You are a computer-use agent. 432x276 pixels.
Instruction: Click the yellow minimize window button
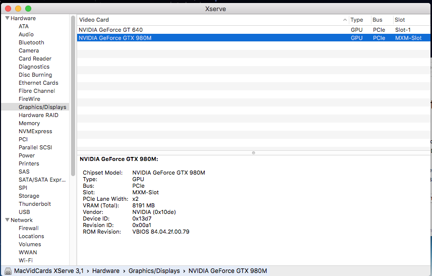tap(18, 9)
